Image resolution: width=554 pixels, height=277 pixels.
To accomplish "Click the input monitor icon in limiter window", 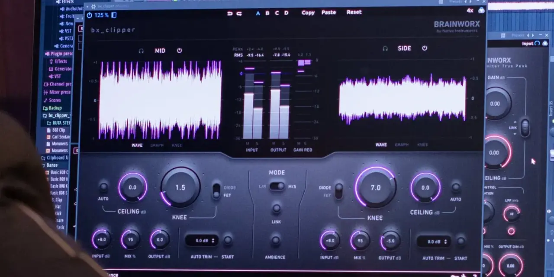I will point(538,43).
